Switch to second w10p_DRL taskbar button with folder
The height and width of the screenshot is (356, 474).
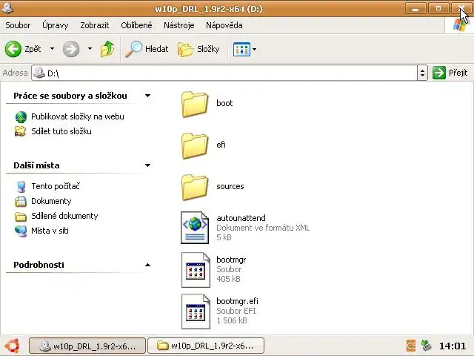click(206, 346)
